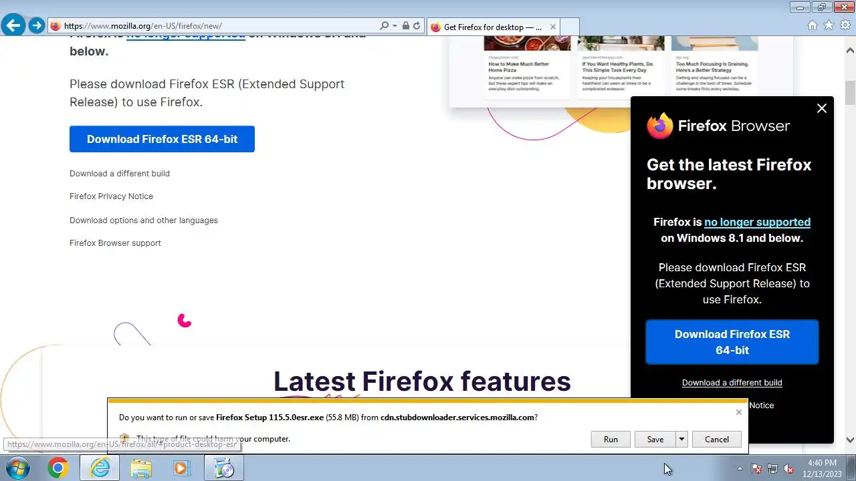Viewport: 856px width, 481px height.
Task: Click the security shield warning icon
Action: [124, 439]
